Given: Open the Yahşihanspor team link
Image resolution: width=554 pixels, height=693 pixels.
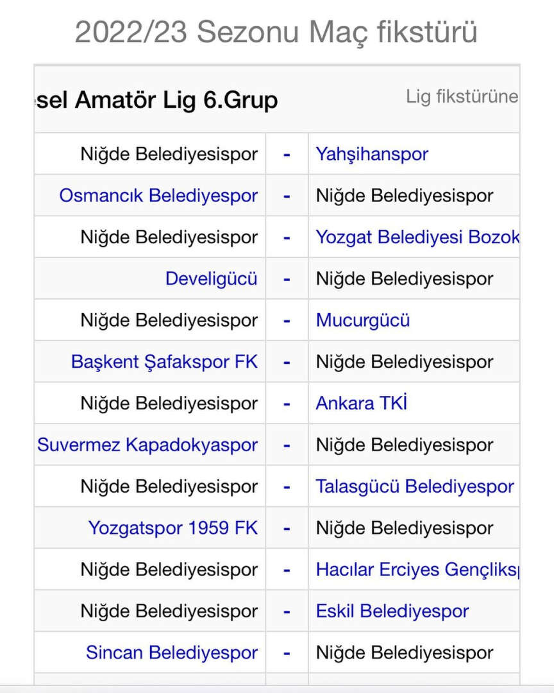Looking at the screenshot, I should [x=372, y=154].
